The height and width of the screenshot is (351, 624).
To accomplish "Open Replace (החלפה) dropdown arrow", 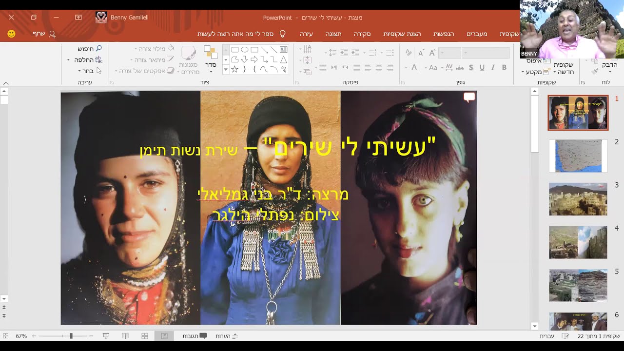I will 69,59.
